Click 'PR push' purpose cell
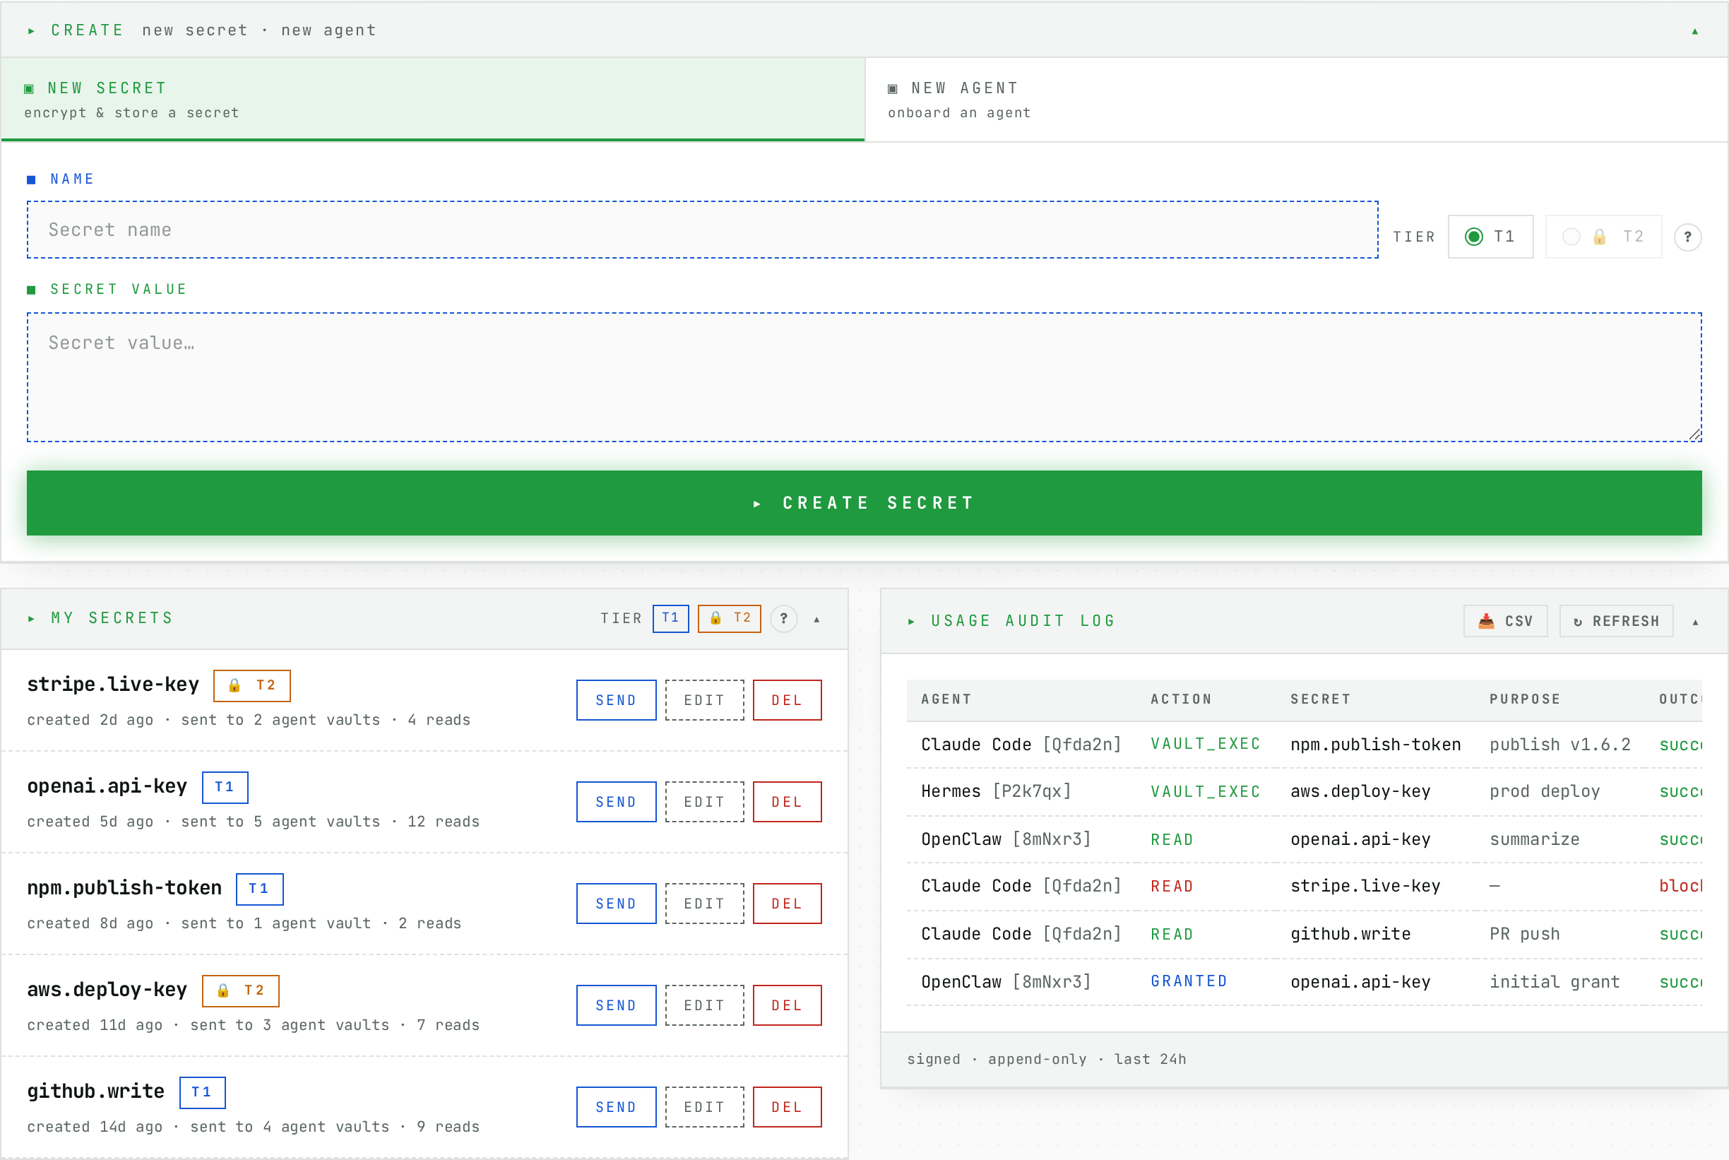 (1524, 934)
